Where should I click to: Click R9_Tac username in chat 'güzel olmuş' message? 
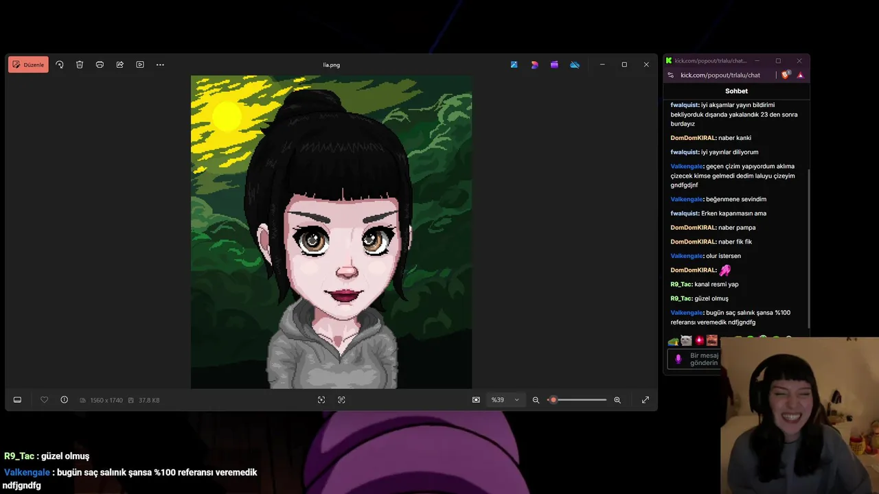pos(681,298)
